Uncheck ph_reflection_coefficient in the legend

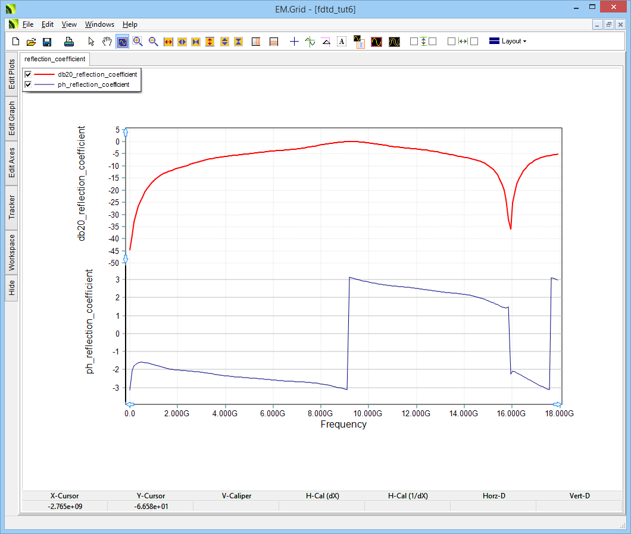28,84
